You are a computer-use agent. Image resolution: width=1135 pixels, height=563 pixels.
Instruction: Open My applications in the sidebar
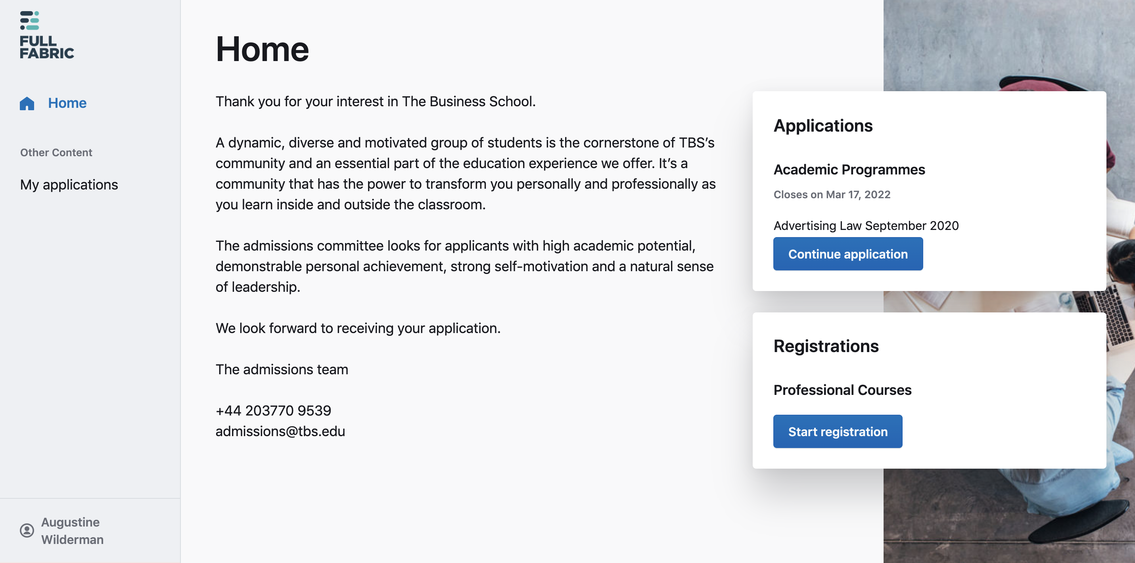coord(69,185)
